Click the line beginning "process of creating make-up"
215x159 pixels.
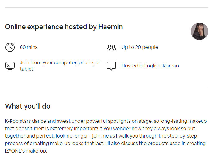tap(105, 144)
